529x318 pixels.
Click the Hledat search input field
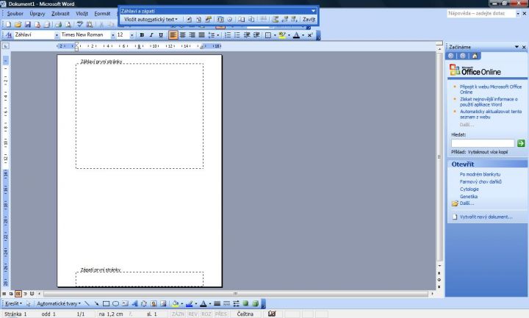pos(483,143)
